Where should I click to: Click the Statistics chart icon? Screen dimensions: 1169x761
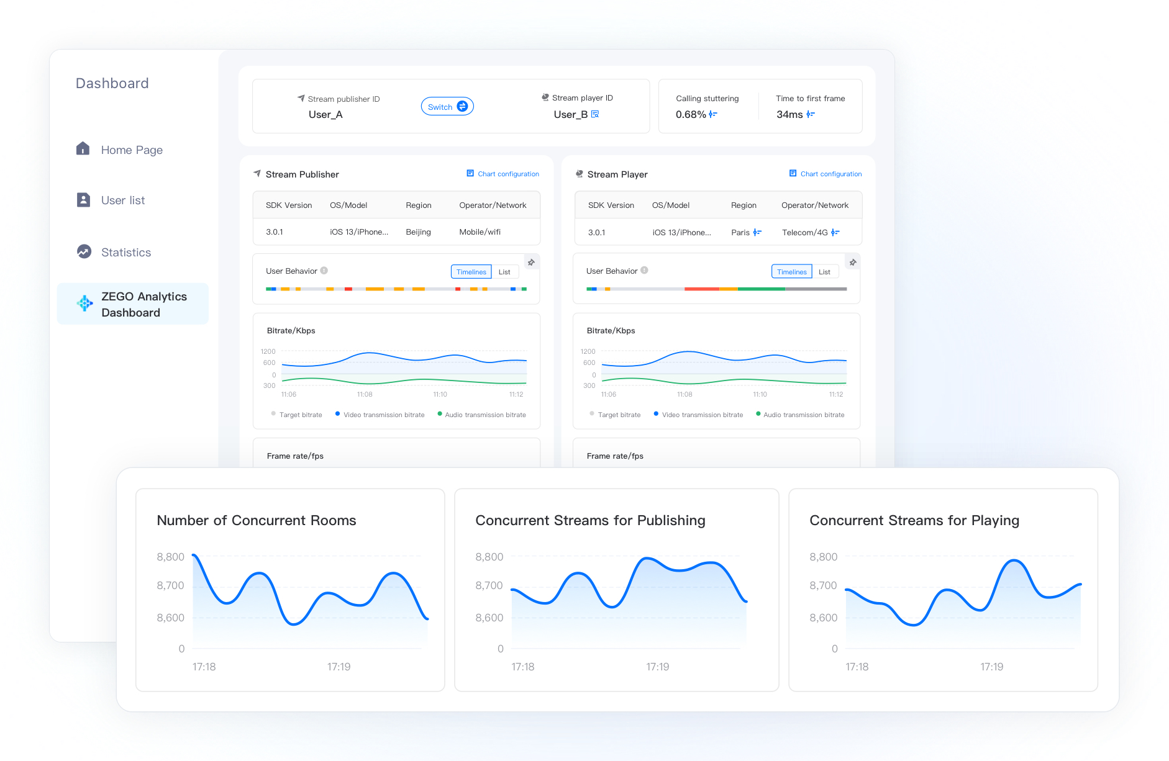click(84, 251)
